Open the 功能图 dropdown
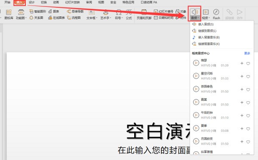This screenshot has height=160, width=258. 21,15
